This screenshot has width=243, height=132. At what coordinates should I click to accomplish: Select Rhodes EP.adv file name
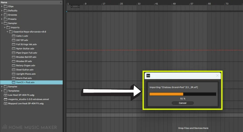coord(24,61)
